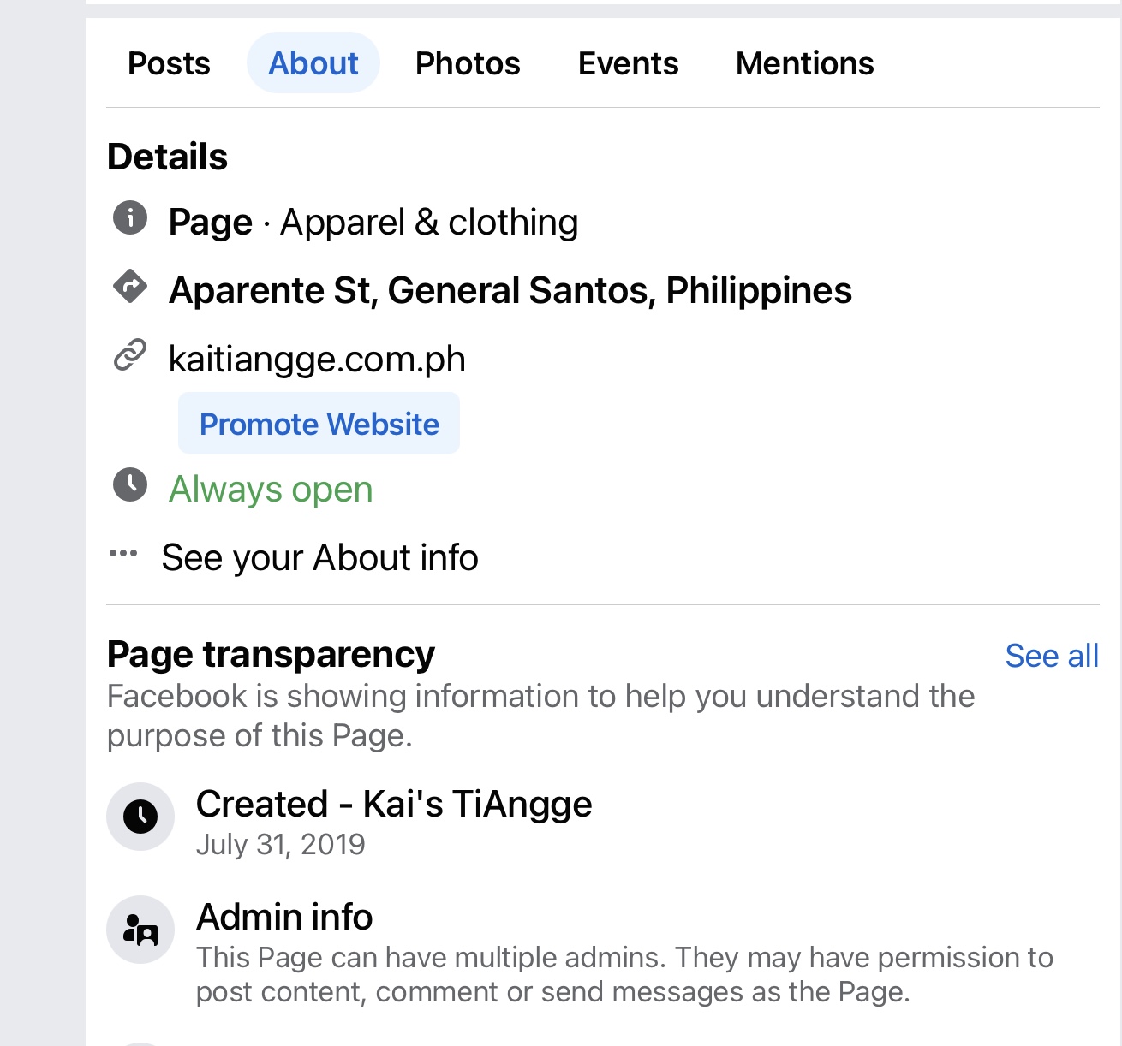Viewport: 1122px width, 1046px height.
Task: Open the Photos tab
Action: pos(468,63)
